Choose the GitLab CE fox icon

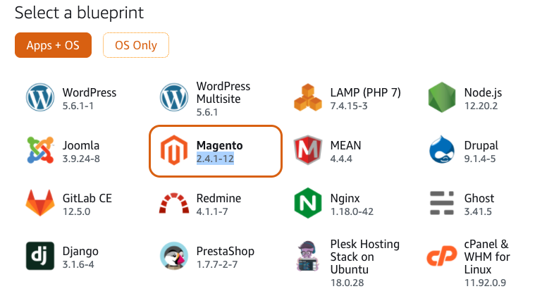coord(40,203)
